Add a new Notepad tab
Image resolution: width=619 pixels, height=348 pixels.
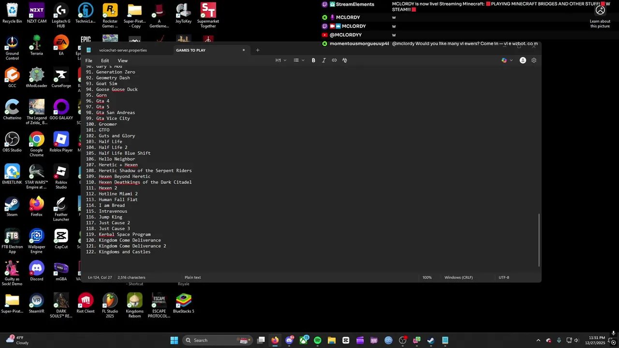257,50
